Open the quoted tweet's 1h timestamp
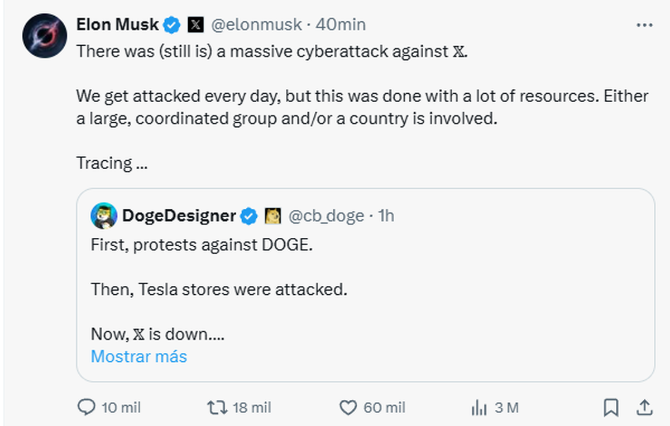 point(386,216)
